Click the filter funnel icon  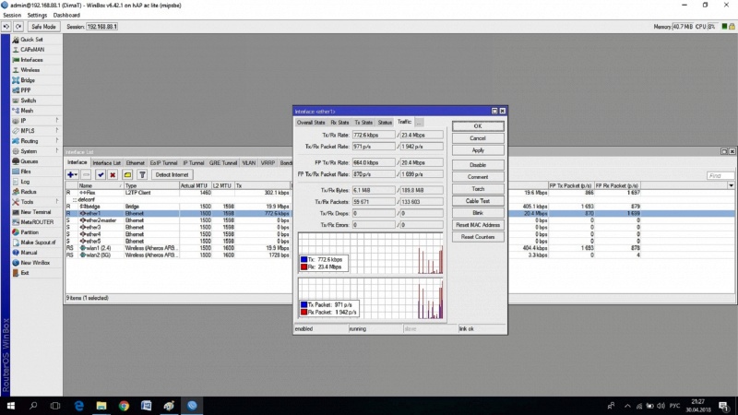click(x=143, y=174)
